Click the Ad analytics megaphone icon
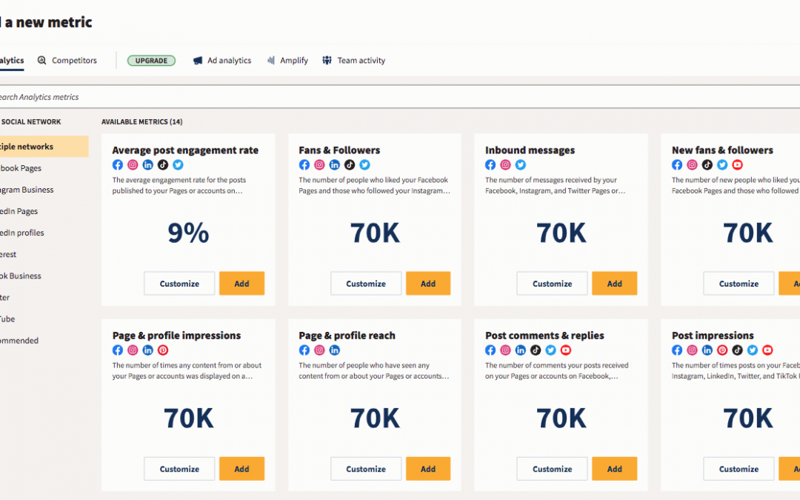 198,60
